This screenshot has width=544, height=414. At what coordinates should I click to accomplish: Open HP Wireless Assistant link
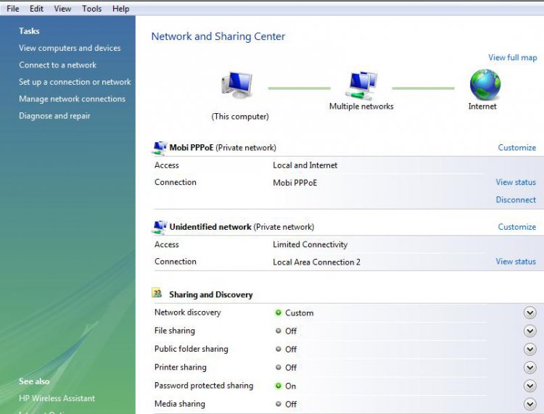click(x=57, y=398)
